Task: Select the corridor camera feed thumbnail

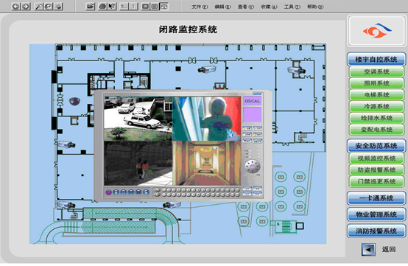Action: coord(207,164)
